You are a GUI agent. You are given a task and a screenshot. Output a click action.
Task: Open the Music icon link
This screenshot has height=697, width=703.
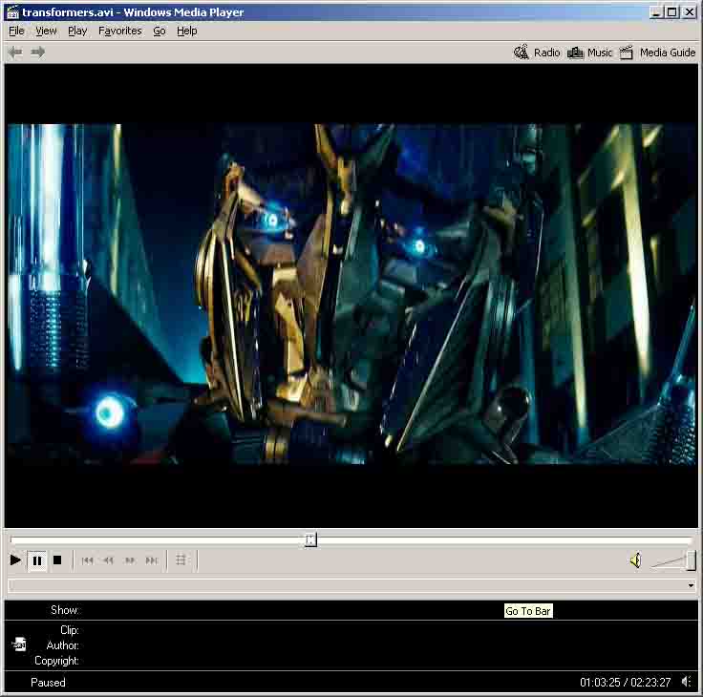pos(575,53)
